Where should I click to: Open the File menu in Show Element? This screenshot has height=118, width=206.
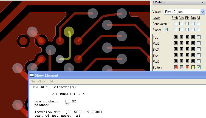(x=33, y=81)
